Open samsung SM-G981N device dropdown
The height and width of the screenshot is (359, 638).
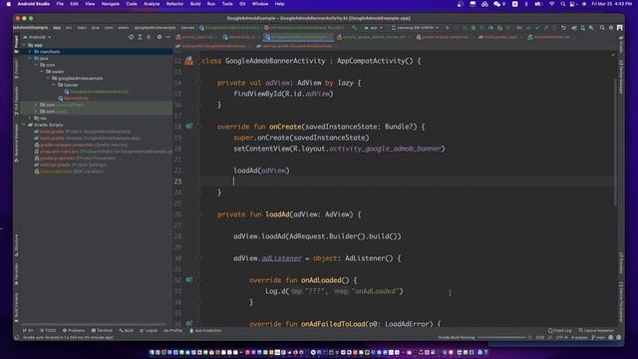pos(415,28)
